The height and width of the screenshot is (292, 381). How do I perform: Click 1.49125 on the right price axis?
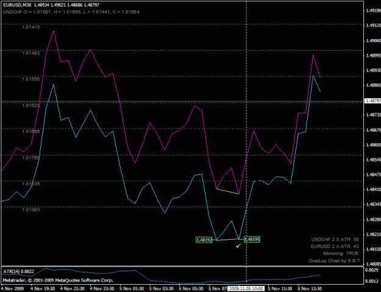pyautogui.click(x=374, y=25)
